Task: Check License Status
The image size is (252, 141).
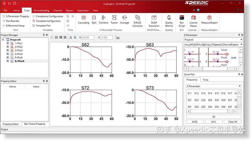Action: click(x=193, y=21)
